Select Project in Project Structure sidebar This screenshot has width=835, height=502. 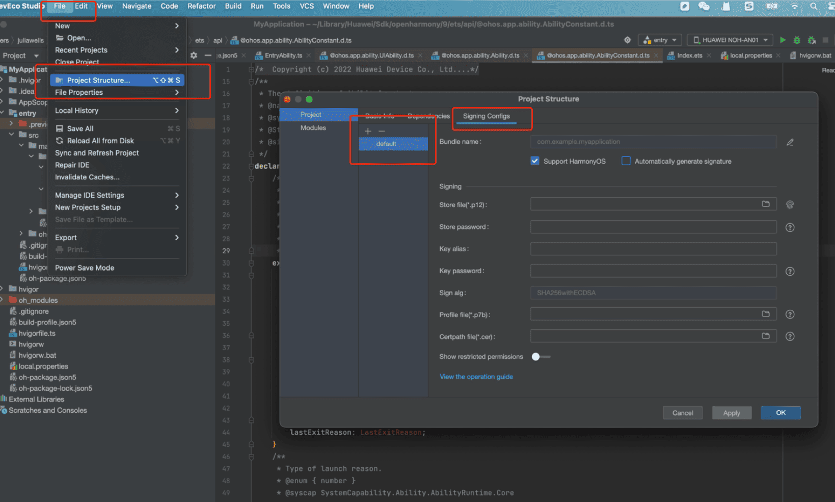click(x=318, y=115)
